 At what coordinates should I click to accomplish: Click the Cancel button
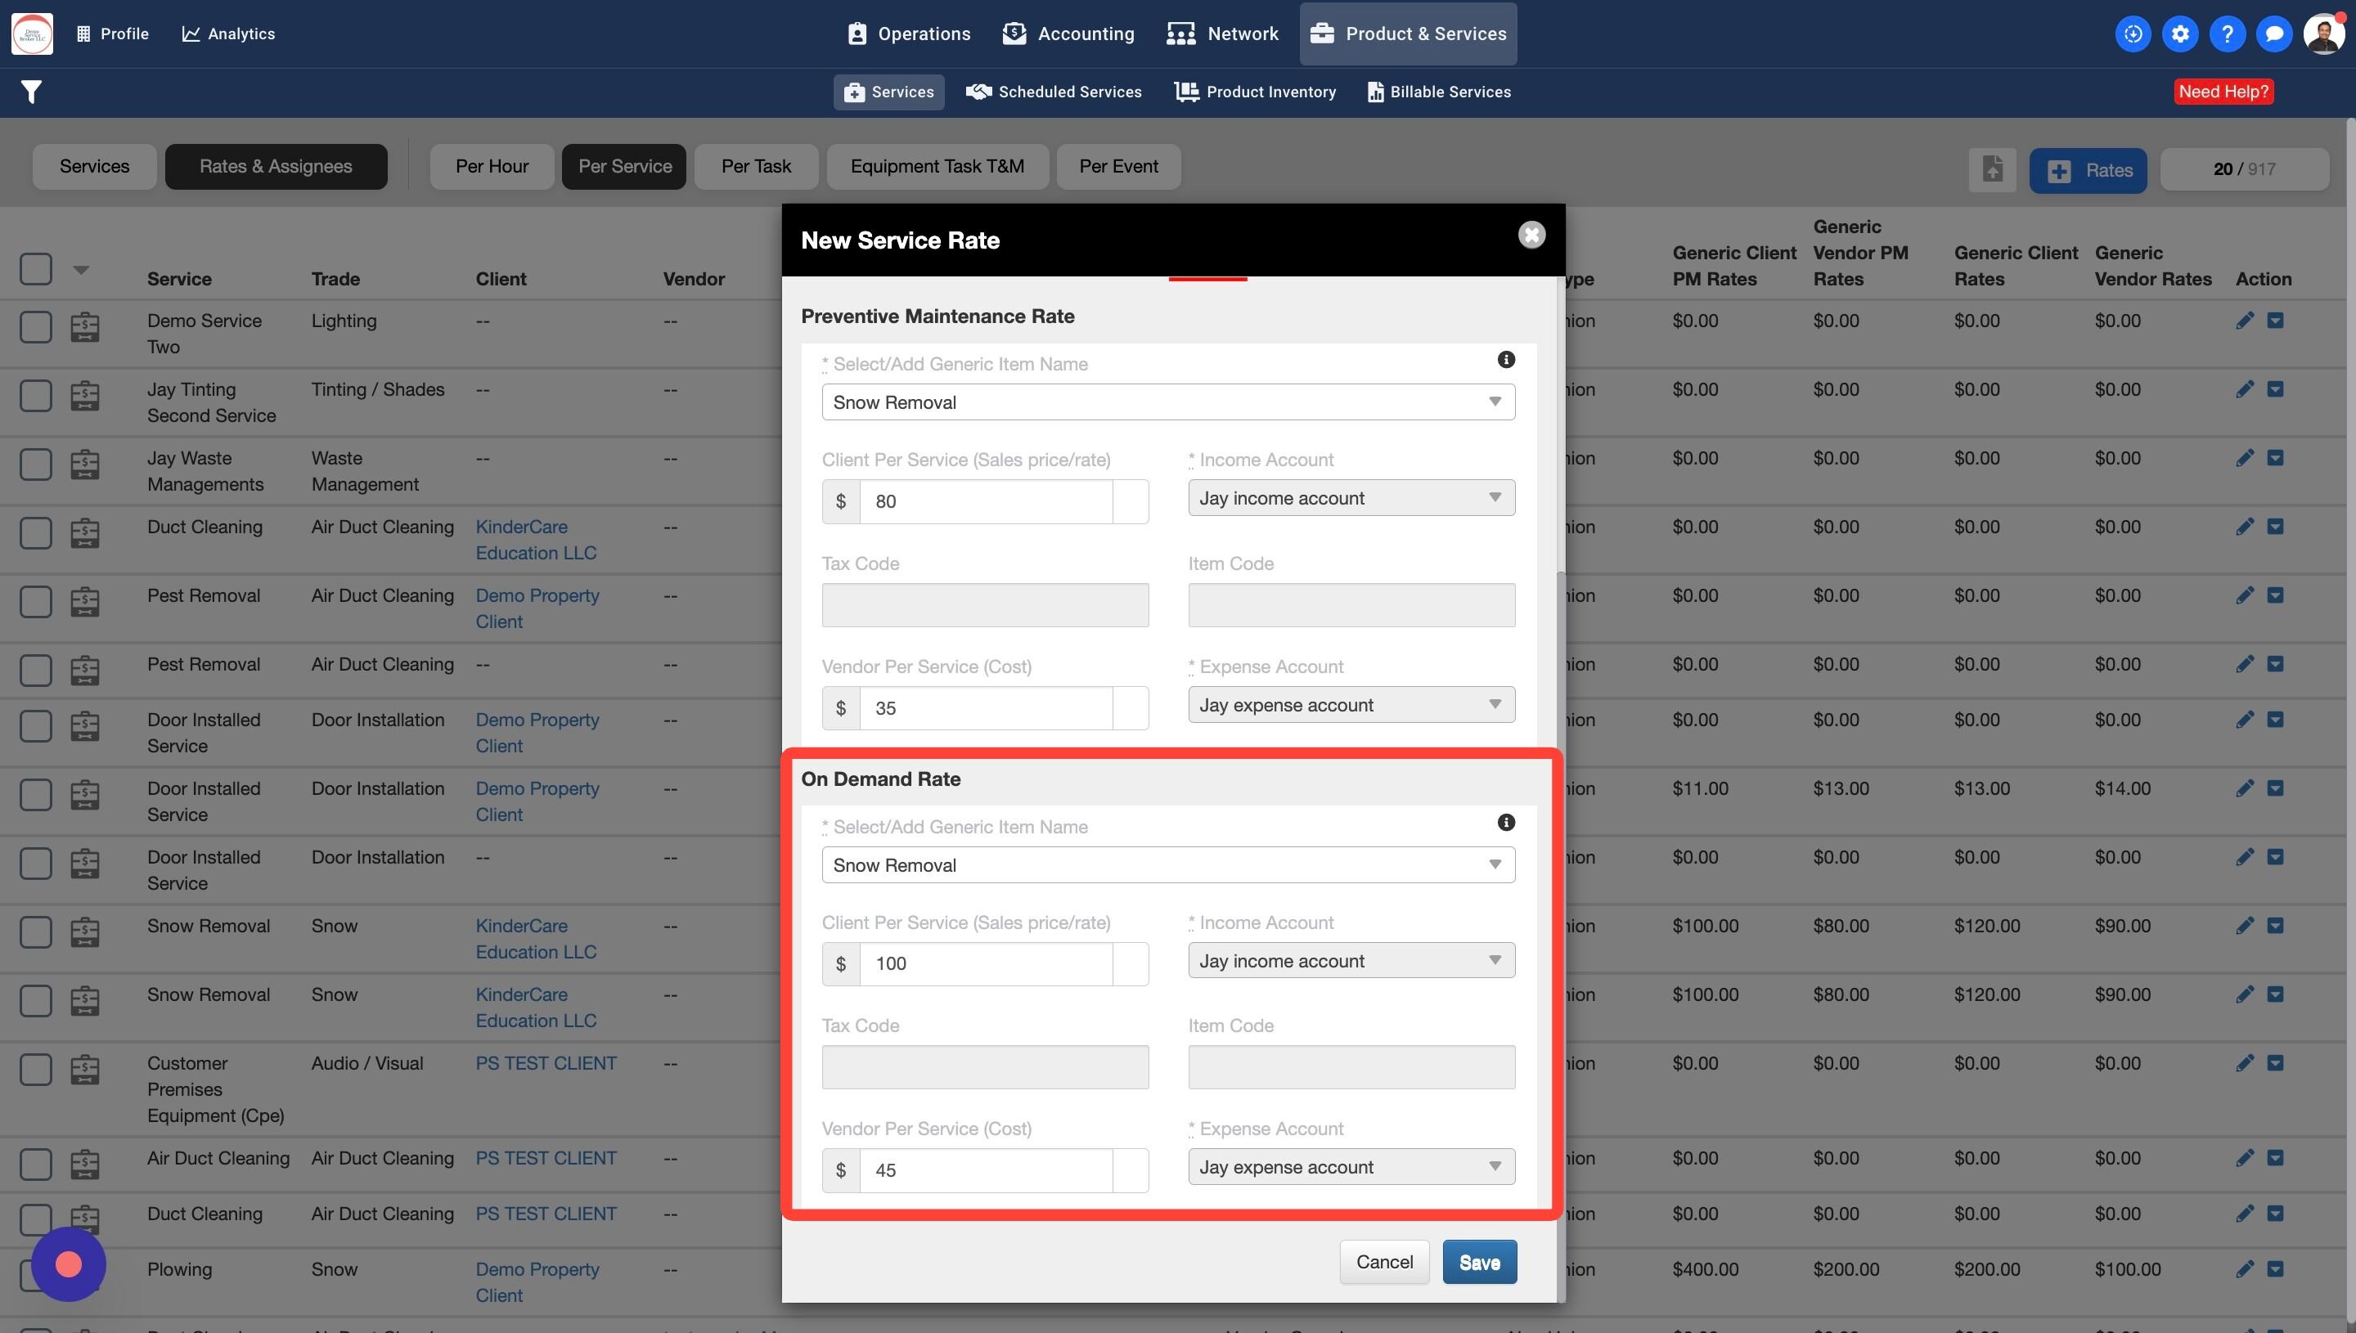click(x=1383, y=1262)
